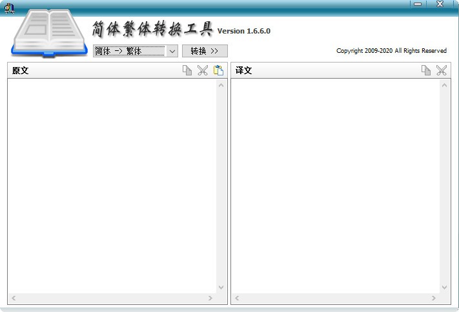
Task: Click up arrow of 原文 vertical scrollbar
Action: tap(221, 85)
